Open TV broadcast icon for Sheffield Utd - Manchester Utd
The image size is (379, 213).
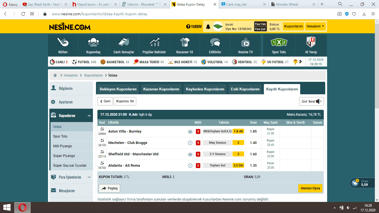(x=190, y=154)
